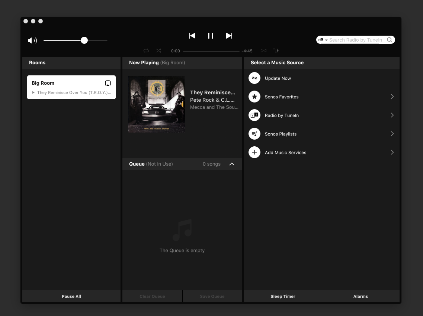Click the Sonos Playlists icon
The width and height of the screenshot is (423, 316).
pyautogui.click(x=254, y=134)
